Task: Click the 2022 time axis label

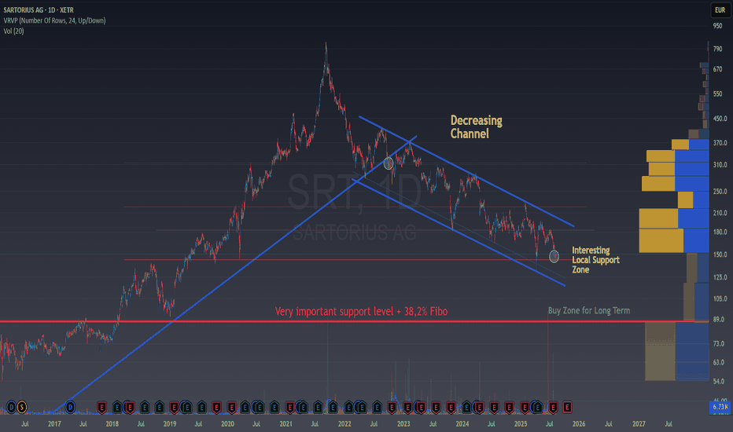Action: (x=344, y=424)
